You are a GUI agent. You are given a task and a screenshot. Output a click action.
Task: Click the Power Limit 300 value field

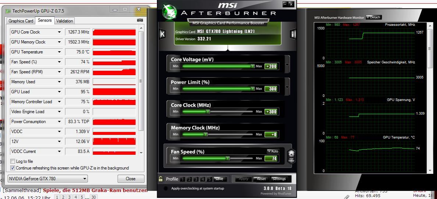tap(271, 89)
